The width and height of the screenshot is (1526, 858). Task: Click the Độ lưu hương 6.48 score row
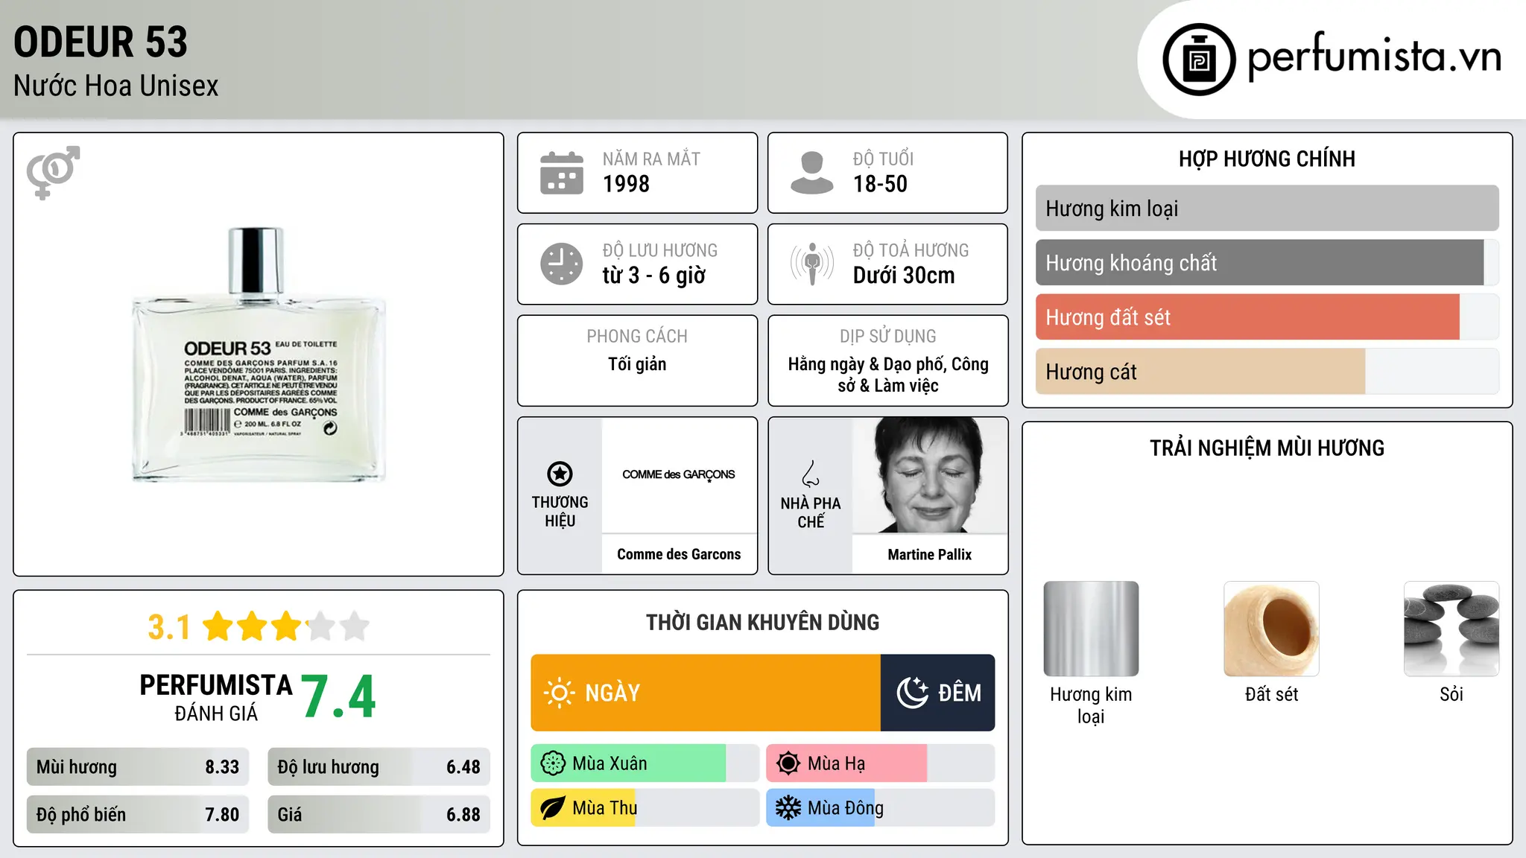(379, 767)
